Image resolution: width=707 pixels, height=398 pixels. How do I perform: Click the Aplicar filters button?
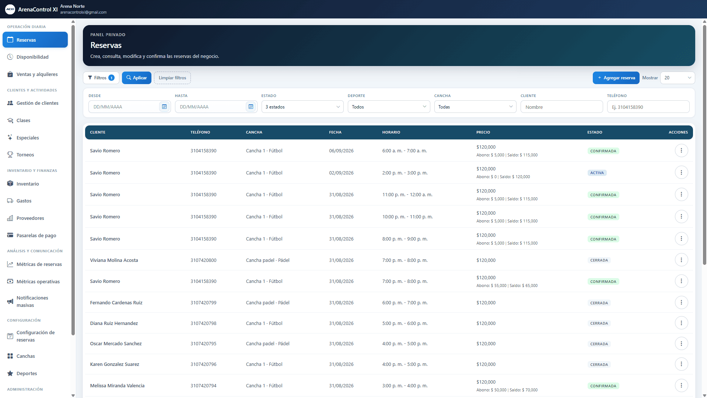[x=137, y=78]
